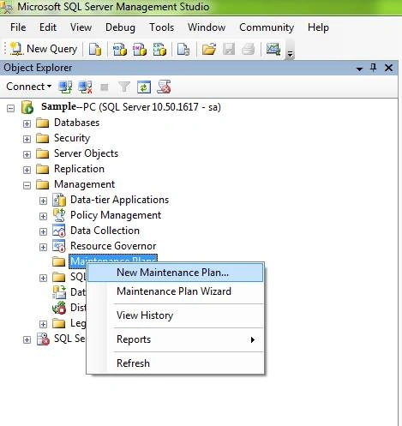Click the Analysis Services DMX Query icon
Screen dimensions: 402x426
pos(140,49)
